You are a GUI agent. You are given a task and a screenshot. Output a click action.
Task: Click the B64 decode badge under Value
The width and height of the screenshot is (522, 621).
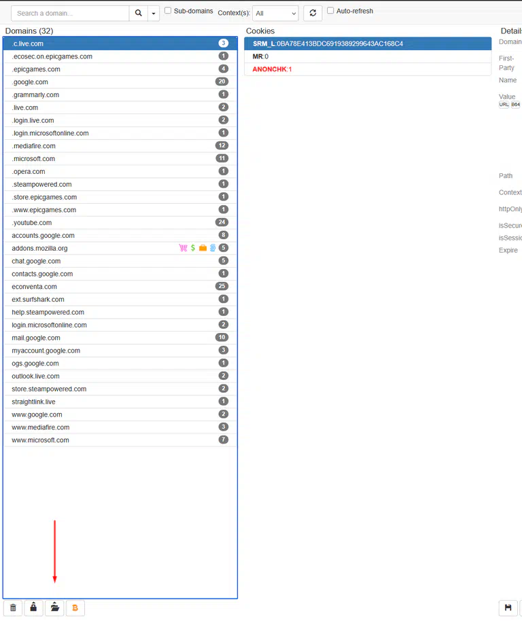coord(515,105)
